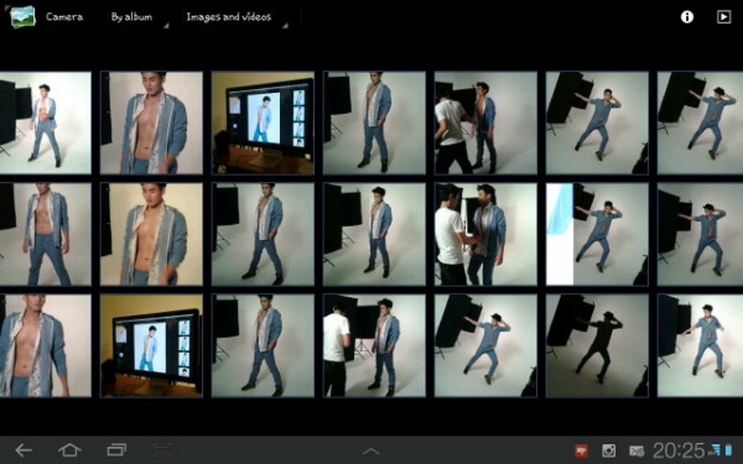Viewport: 743px width, 464px height.
Task: Show recent apps icon
Action: (x=117, y=450)
